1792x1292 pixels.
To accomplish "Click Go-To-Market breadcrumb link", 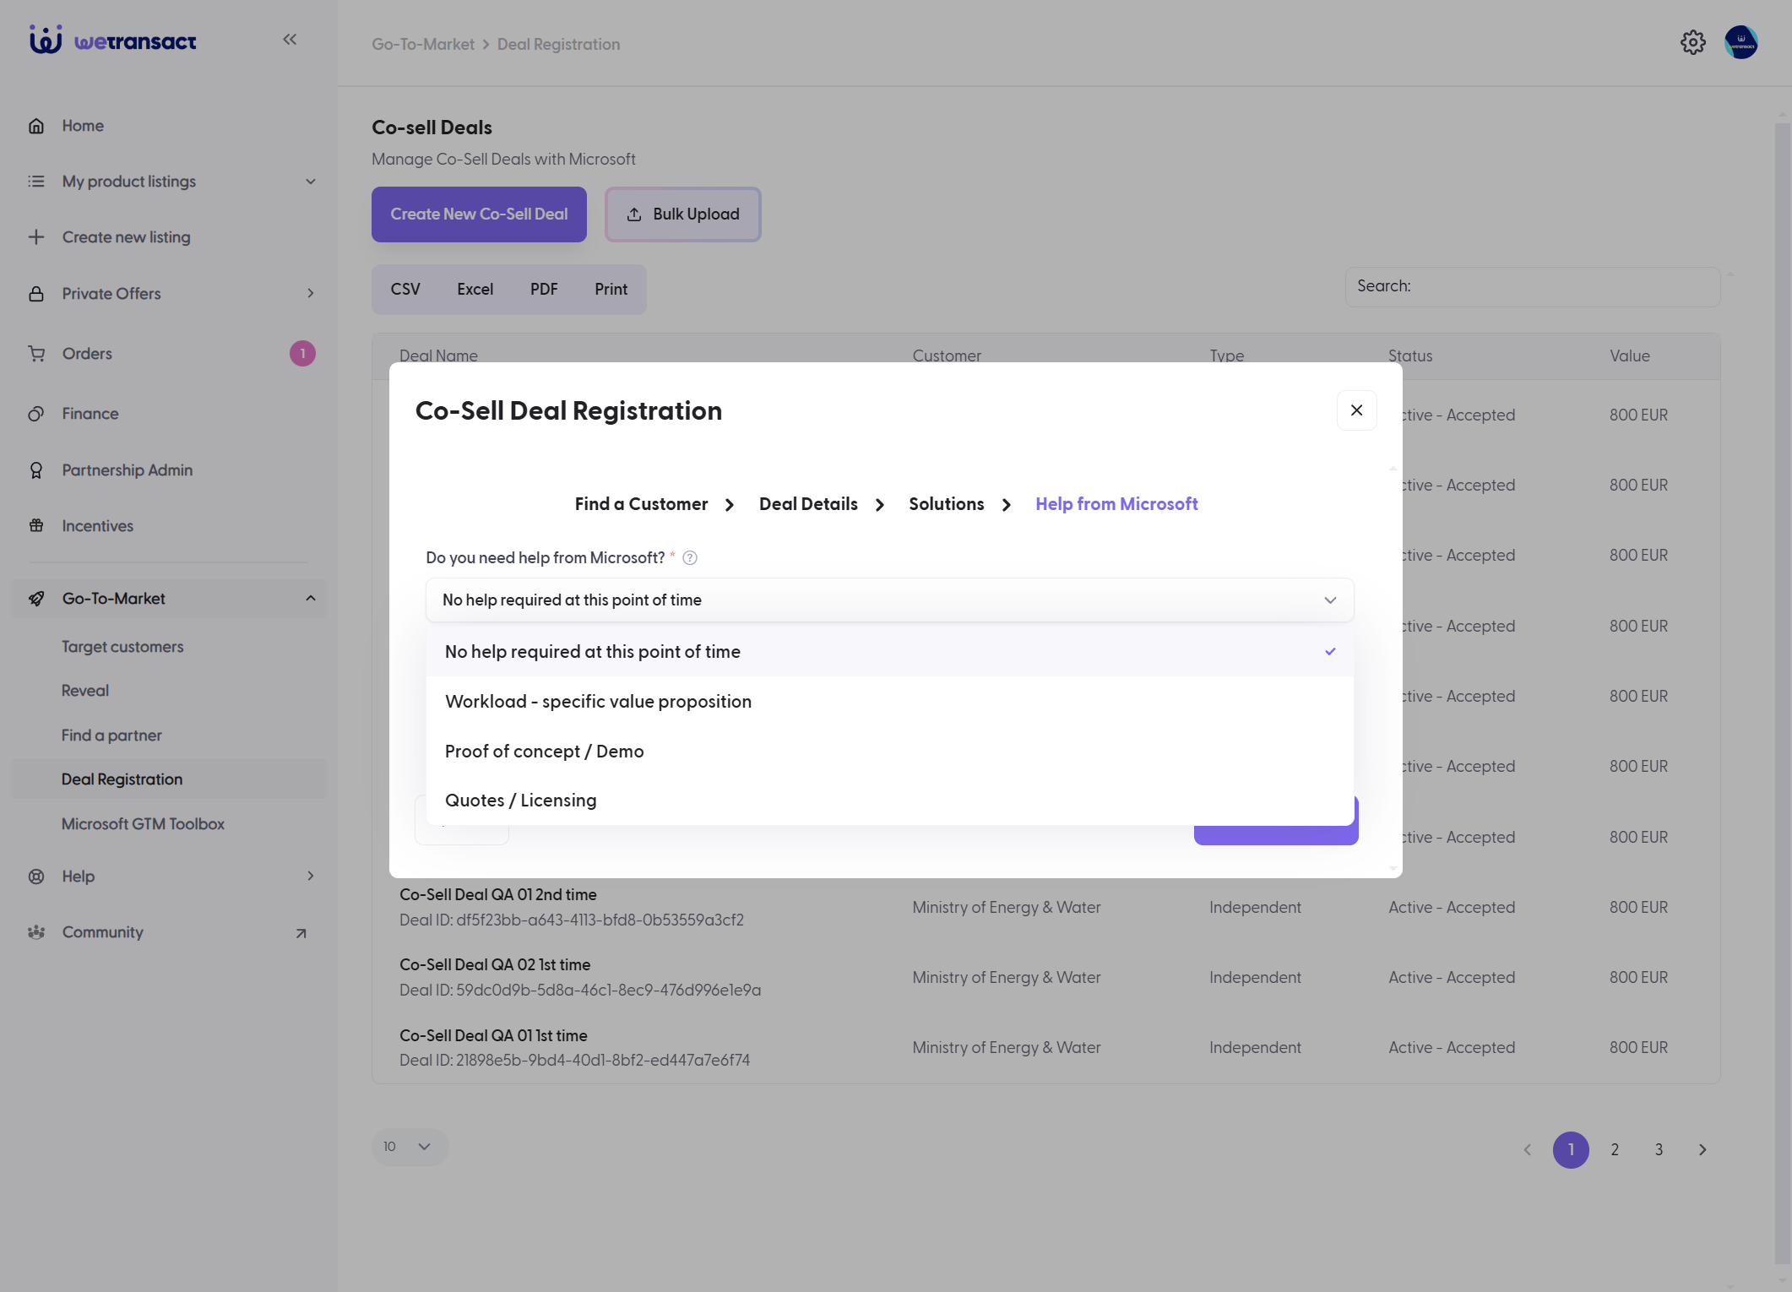I will (x=423, y=45).
